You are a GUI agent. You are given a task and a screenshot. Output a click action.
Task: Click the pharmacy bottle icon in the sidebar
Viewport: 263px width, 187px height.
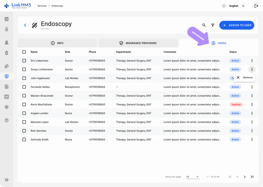click(6, 53)
